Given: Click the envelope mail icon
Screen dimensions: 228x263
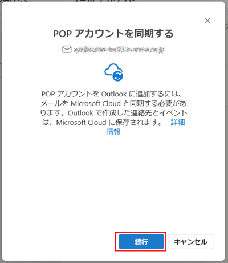Looking at the screenshot, I should (x=67, y=49).
